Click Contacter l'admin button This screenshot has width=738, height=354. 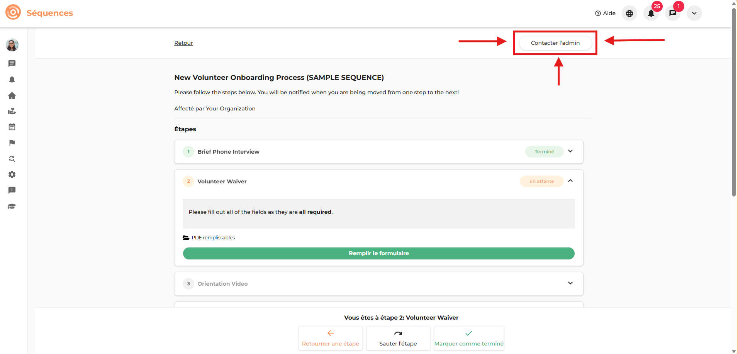pos(555,43)
